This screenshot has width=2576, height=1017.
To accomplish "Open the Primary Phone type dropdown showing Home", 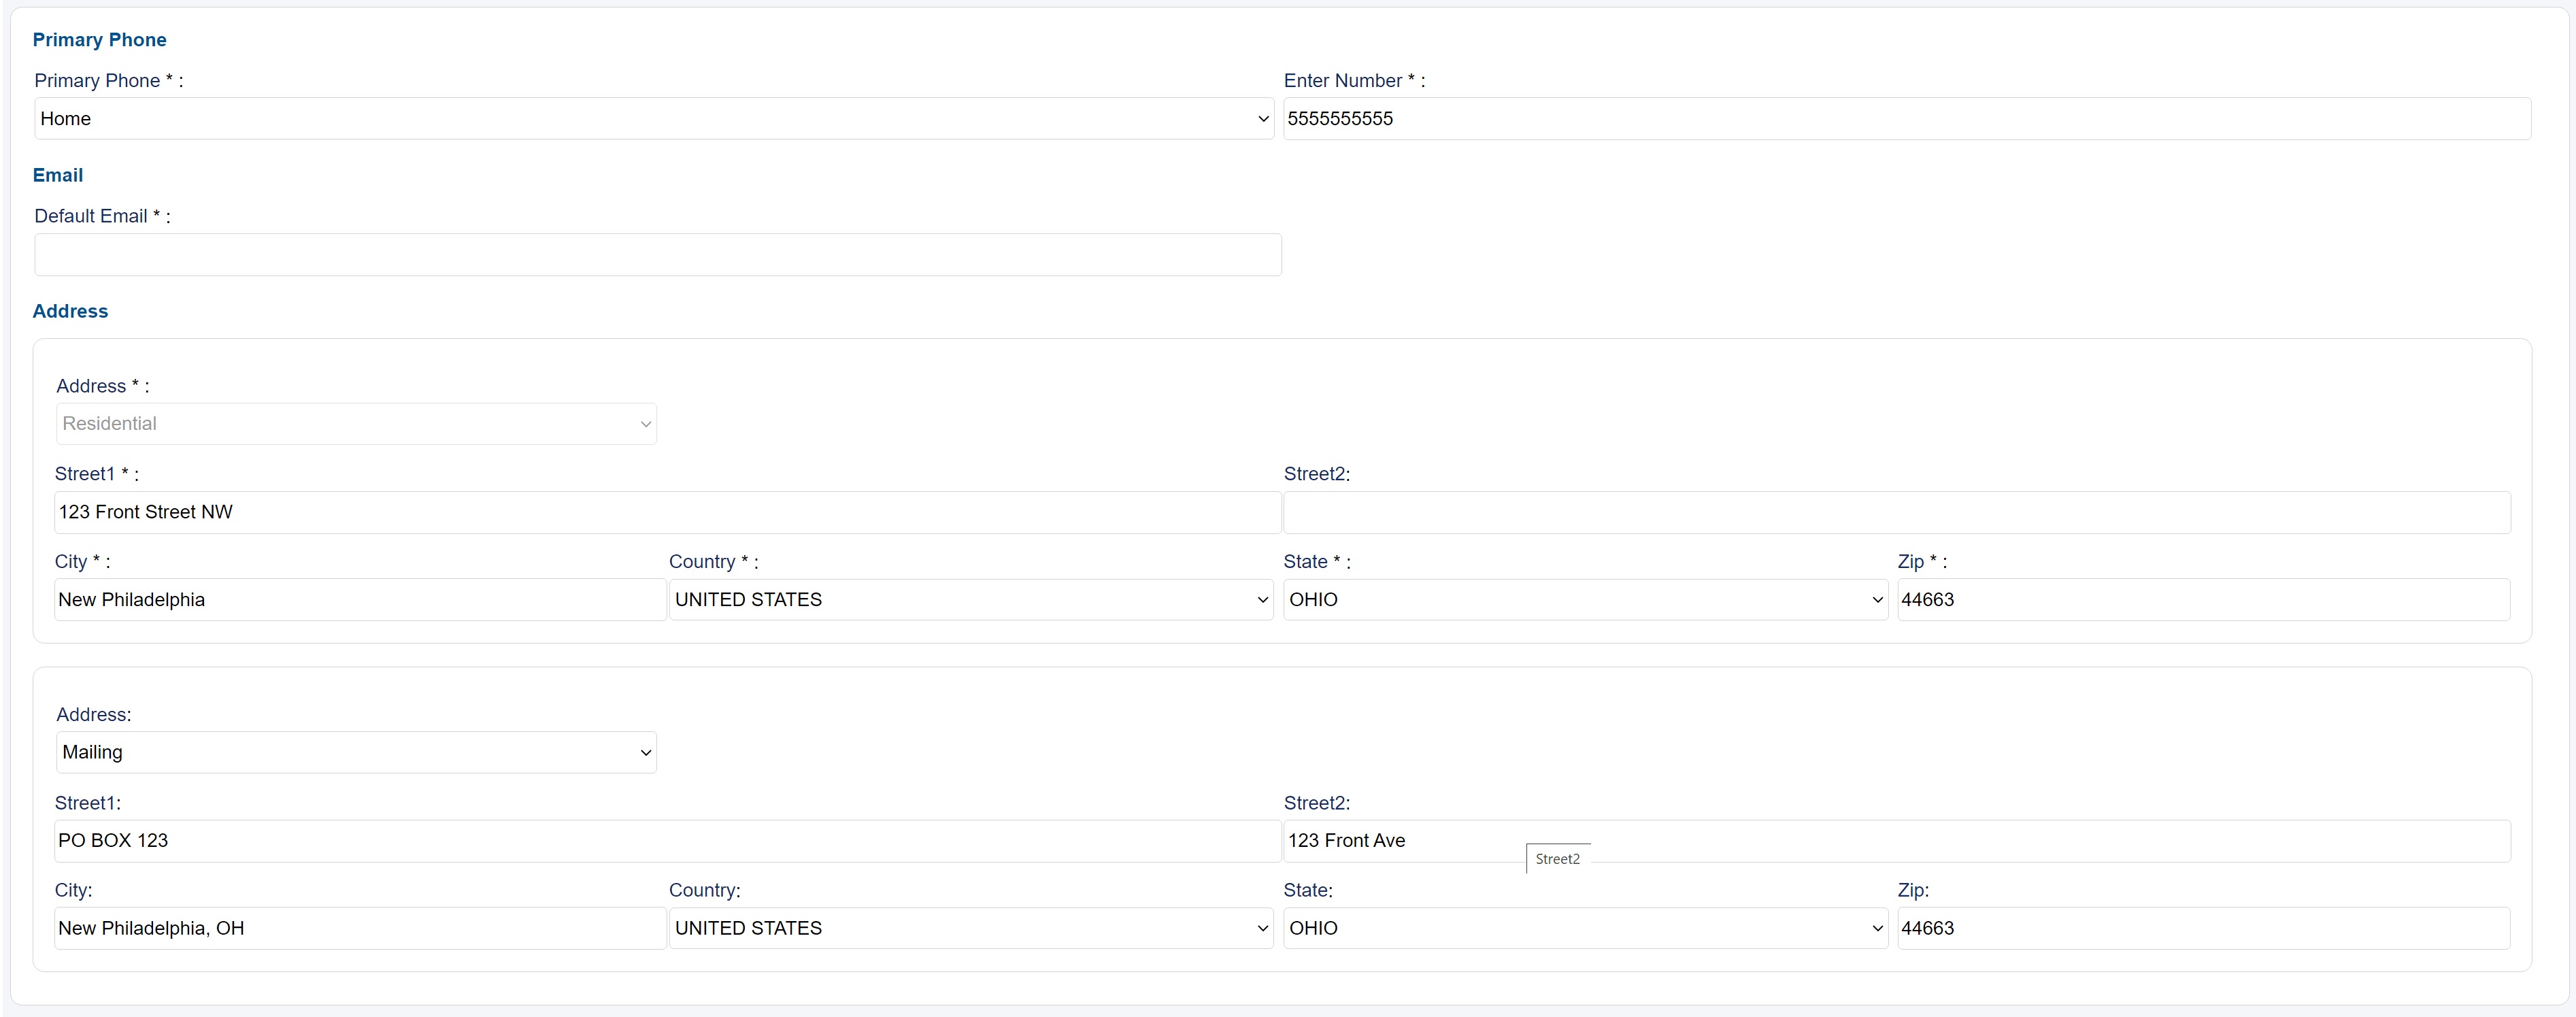I will click(654, 118).
